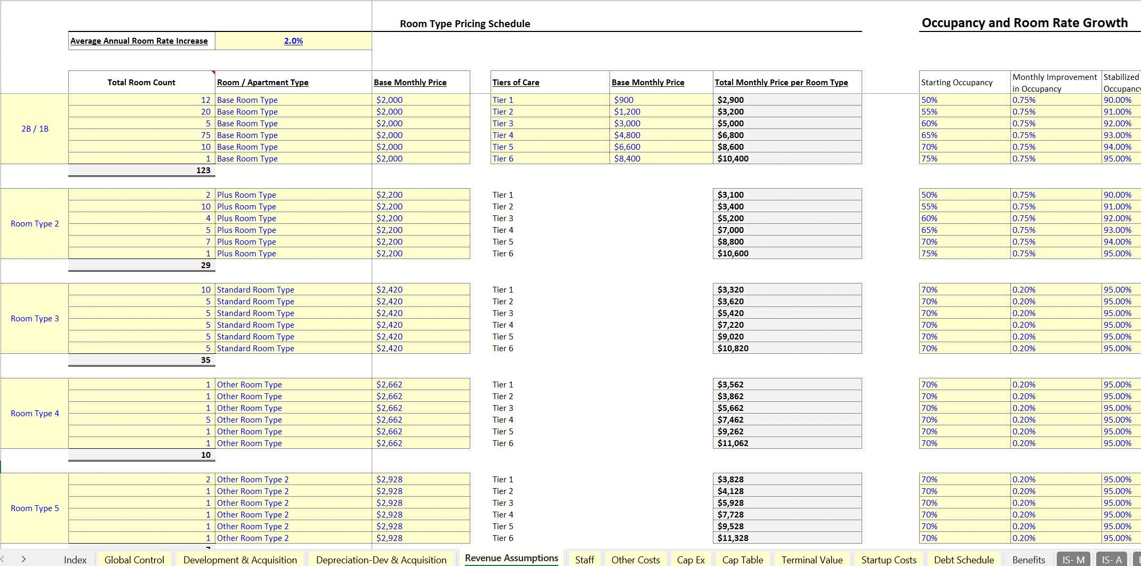
Task: Open the IS- A sheet tab
Action: [x=1112, y=560]
